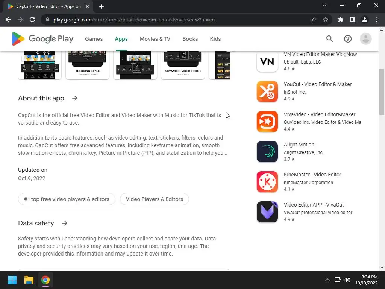
Task: Open VN Video Editor app icon
Action: pyautogui.click(x=267, y=61)
